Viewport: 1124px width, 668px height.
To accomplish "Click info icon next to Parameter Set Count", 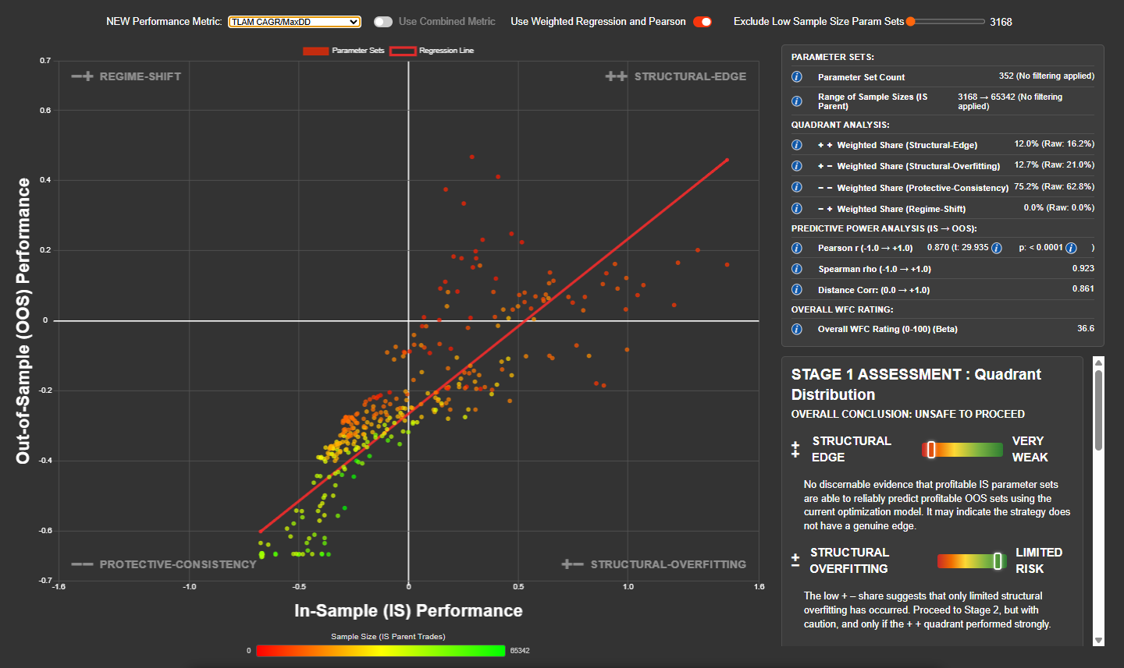I will 797,76.
